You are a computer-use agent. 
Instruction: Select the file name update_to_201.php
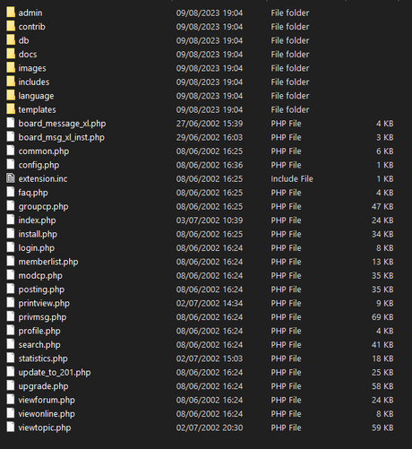[55, 373]
